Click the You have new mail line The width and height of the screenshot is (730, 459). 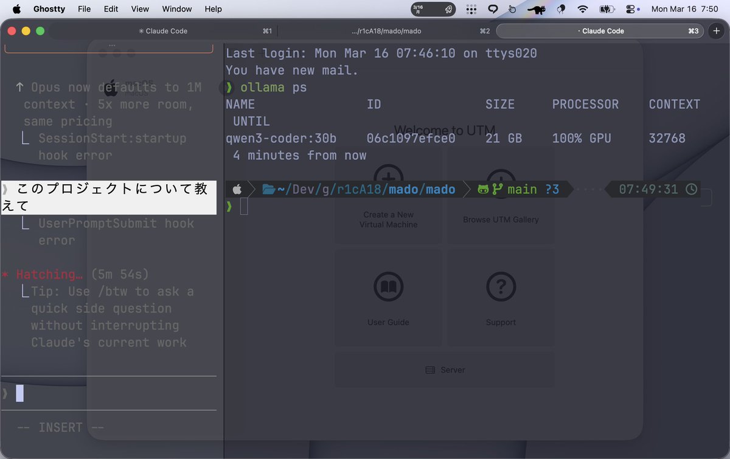(293, 71)
